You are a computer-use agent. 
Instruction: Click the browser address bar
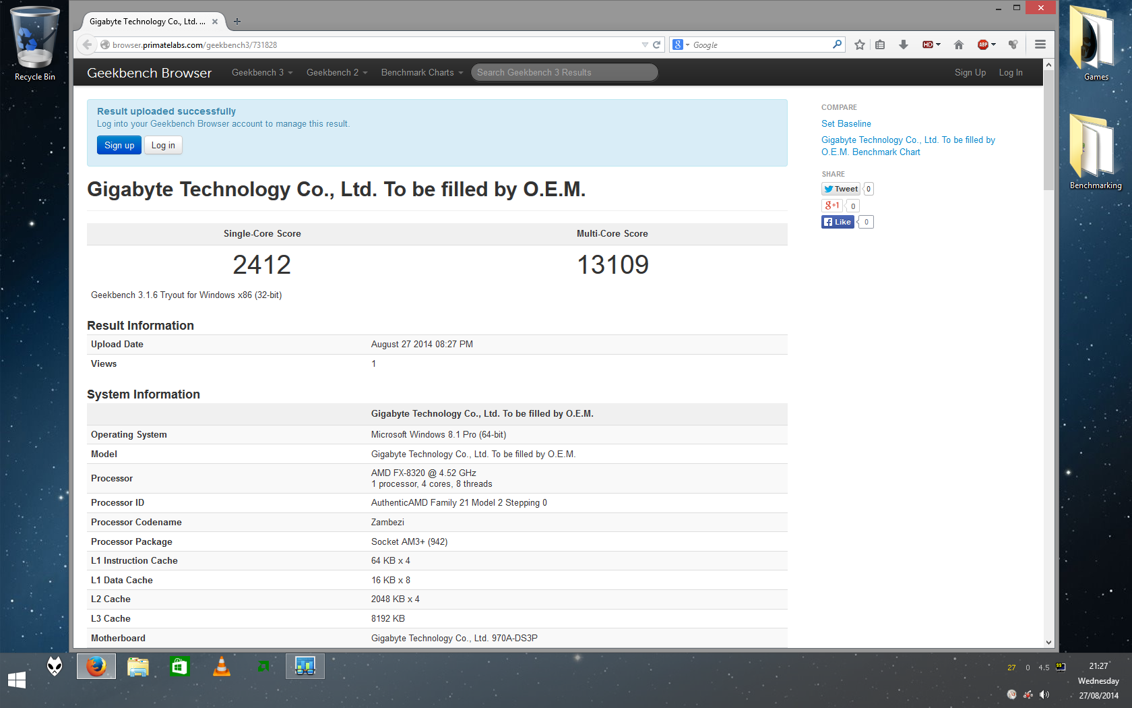374,45
